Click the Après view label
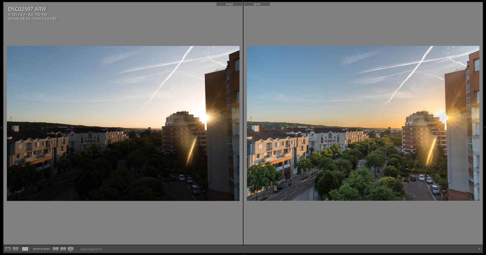Screen dimensions: 486x255 pyautogui.click(x=257, y=4)
